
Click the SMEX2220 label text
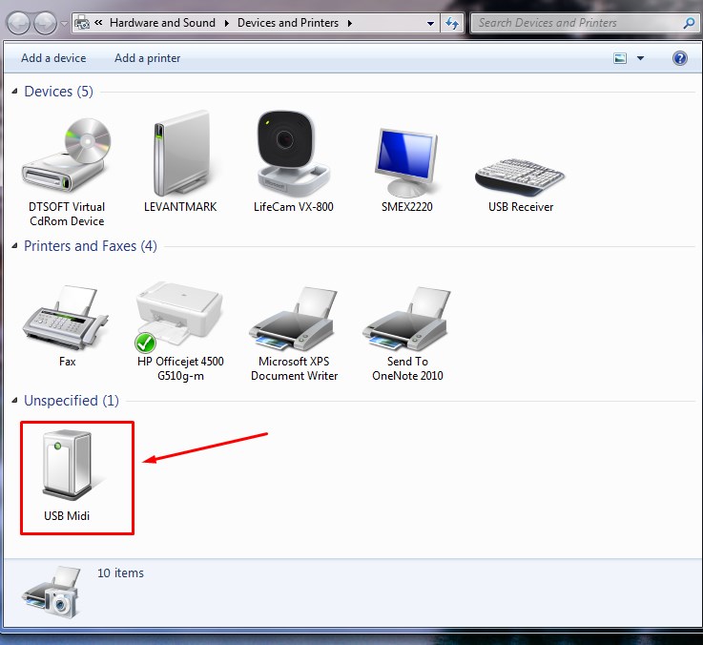click(x=406, y=207)
